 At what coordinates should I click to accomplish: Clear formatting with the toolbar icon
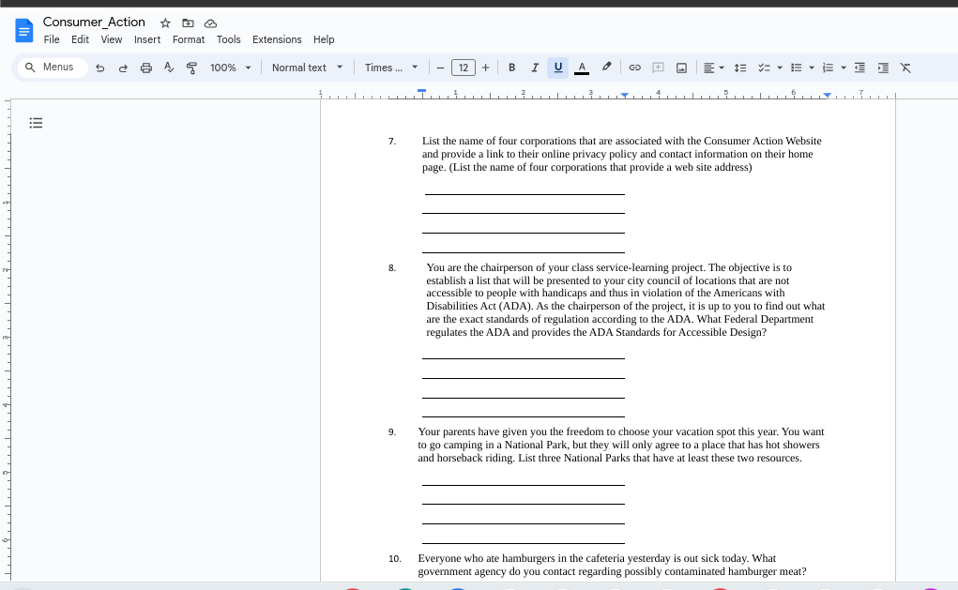tap(905, 68)
